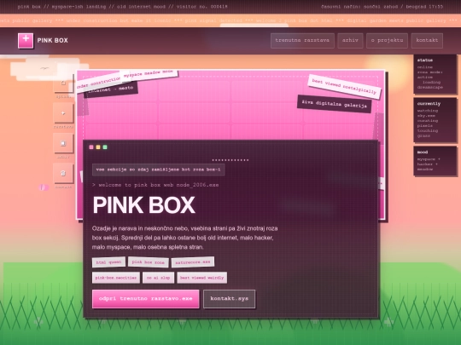Click the mood panel heading
The width and height of the screenshot is (461, 345).
click(x=423, y=152)
